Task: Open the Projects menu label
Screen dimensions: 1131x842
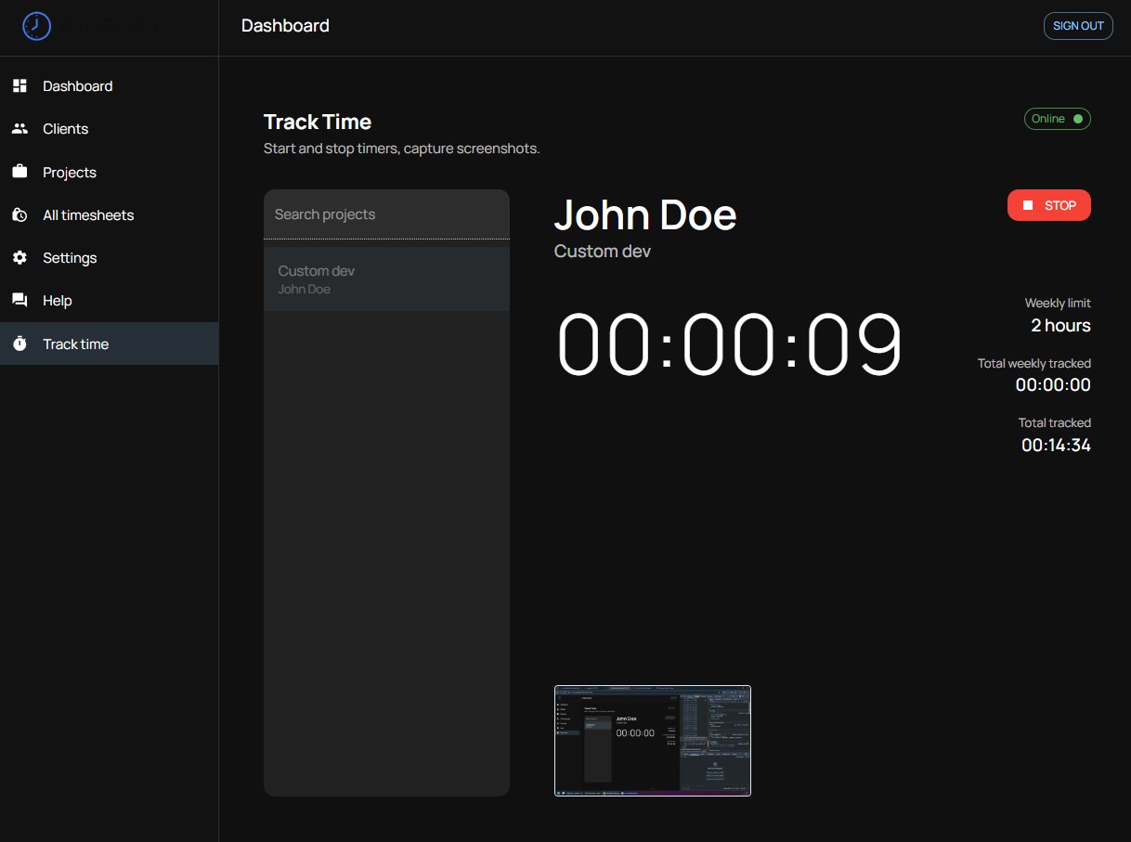Action: click(70, 173)
